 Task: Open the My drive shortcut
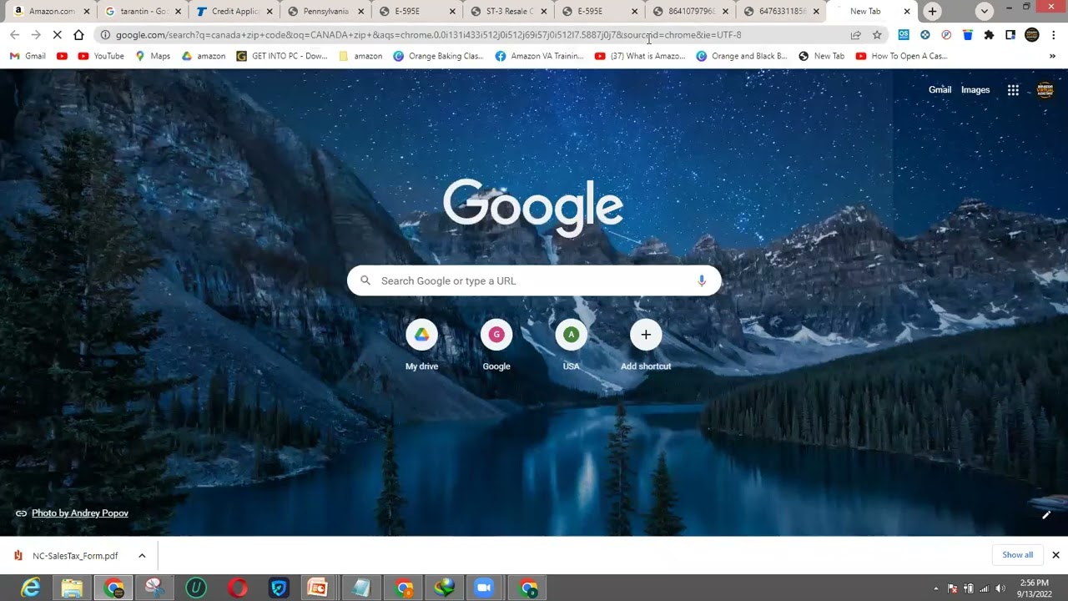421,346
